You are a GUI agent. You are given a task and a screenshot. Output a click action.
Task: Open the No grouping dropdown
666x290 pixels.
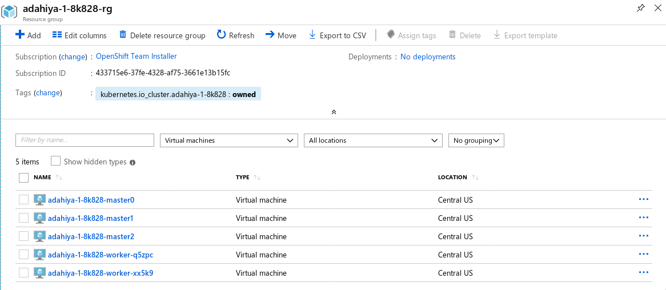click(476, 140)
